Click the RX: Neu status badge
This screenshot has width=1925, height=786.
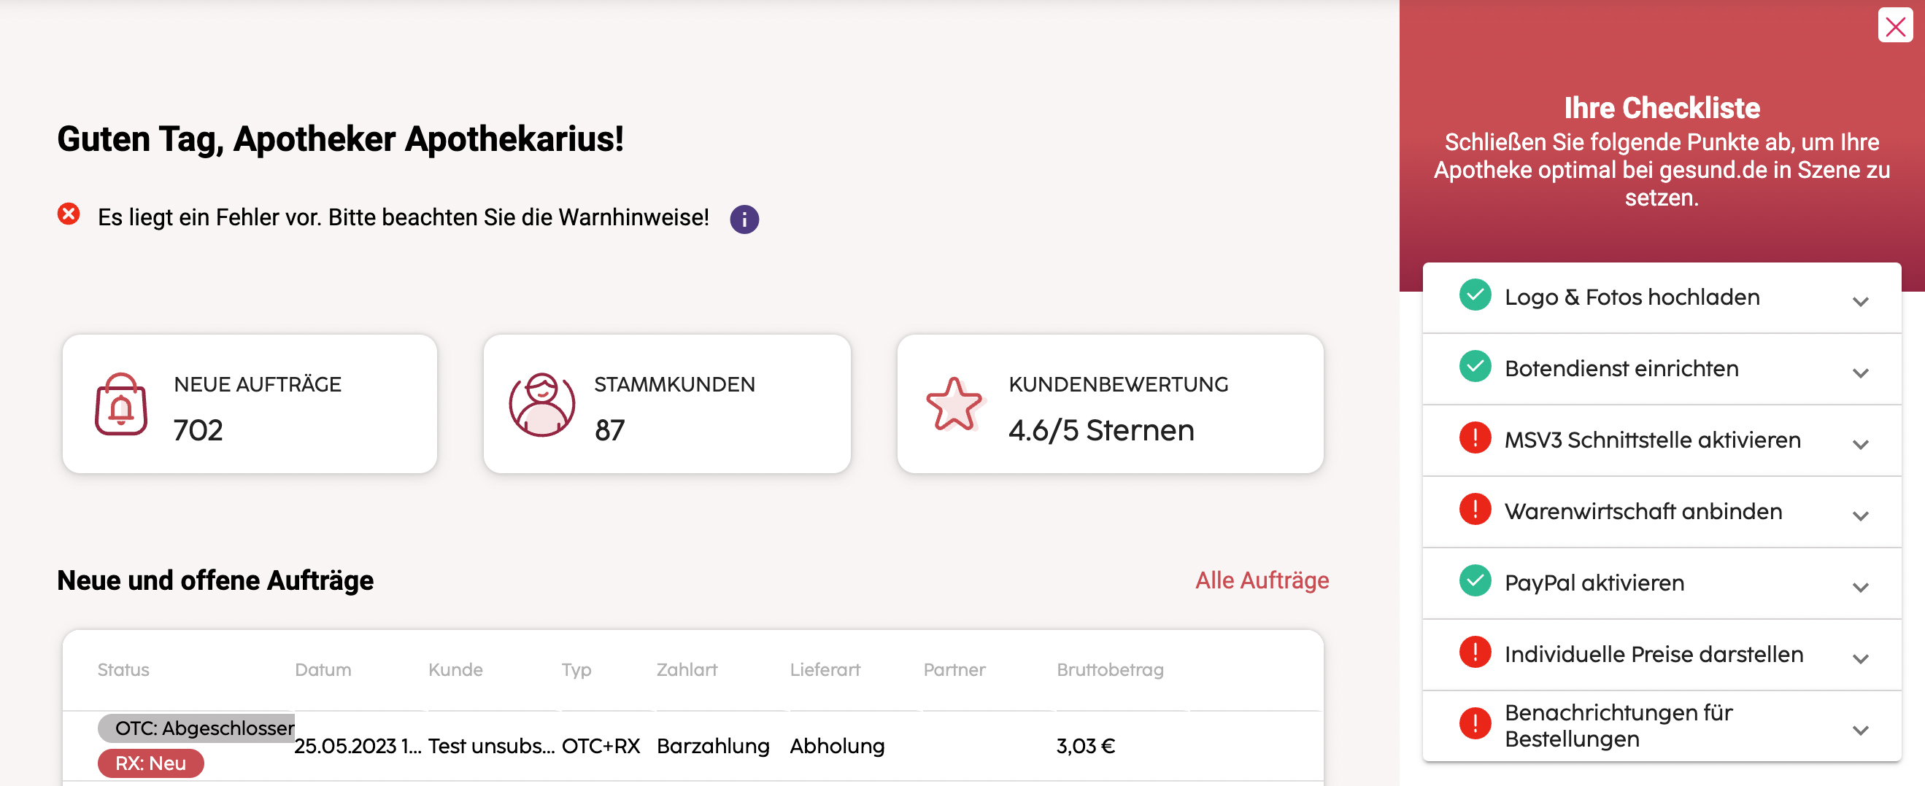(x=150, y=763)
